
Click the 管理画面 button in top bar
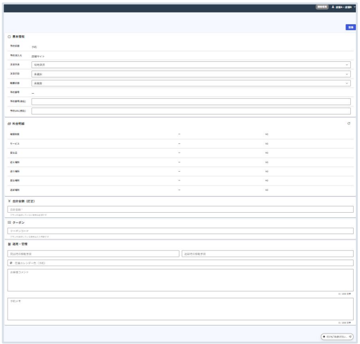pyautogui.click(x=322, y=7)
